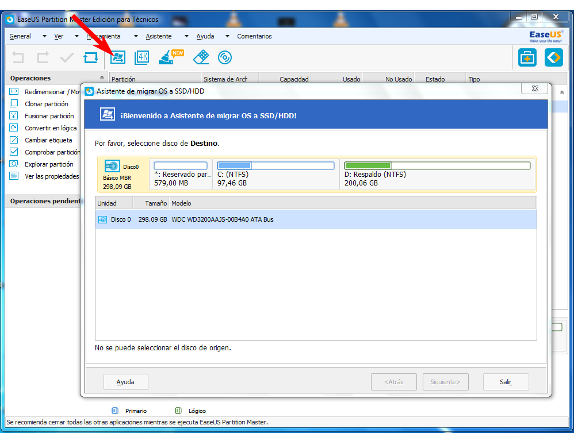
Task: Click the Fusionar partición icon
Action: pos(14,115)
